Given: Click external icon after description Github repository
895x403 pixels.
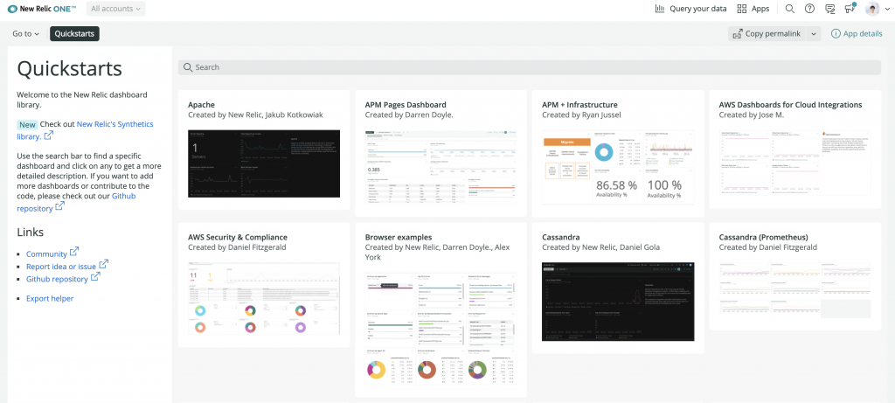Looking at the screenshot, I should click(x=60, y=207).
